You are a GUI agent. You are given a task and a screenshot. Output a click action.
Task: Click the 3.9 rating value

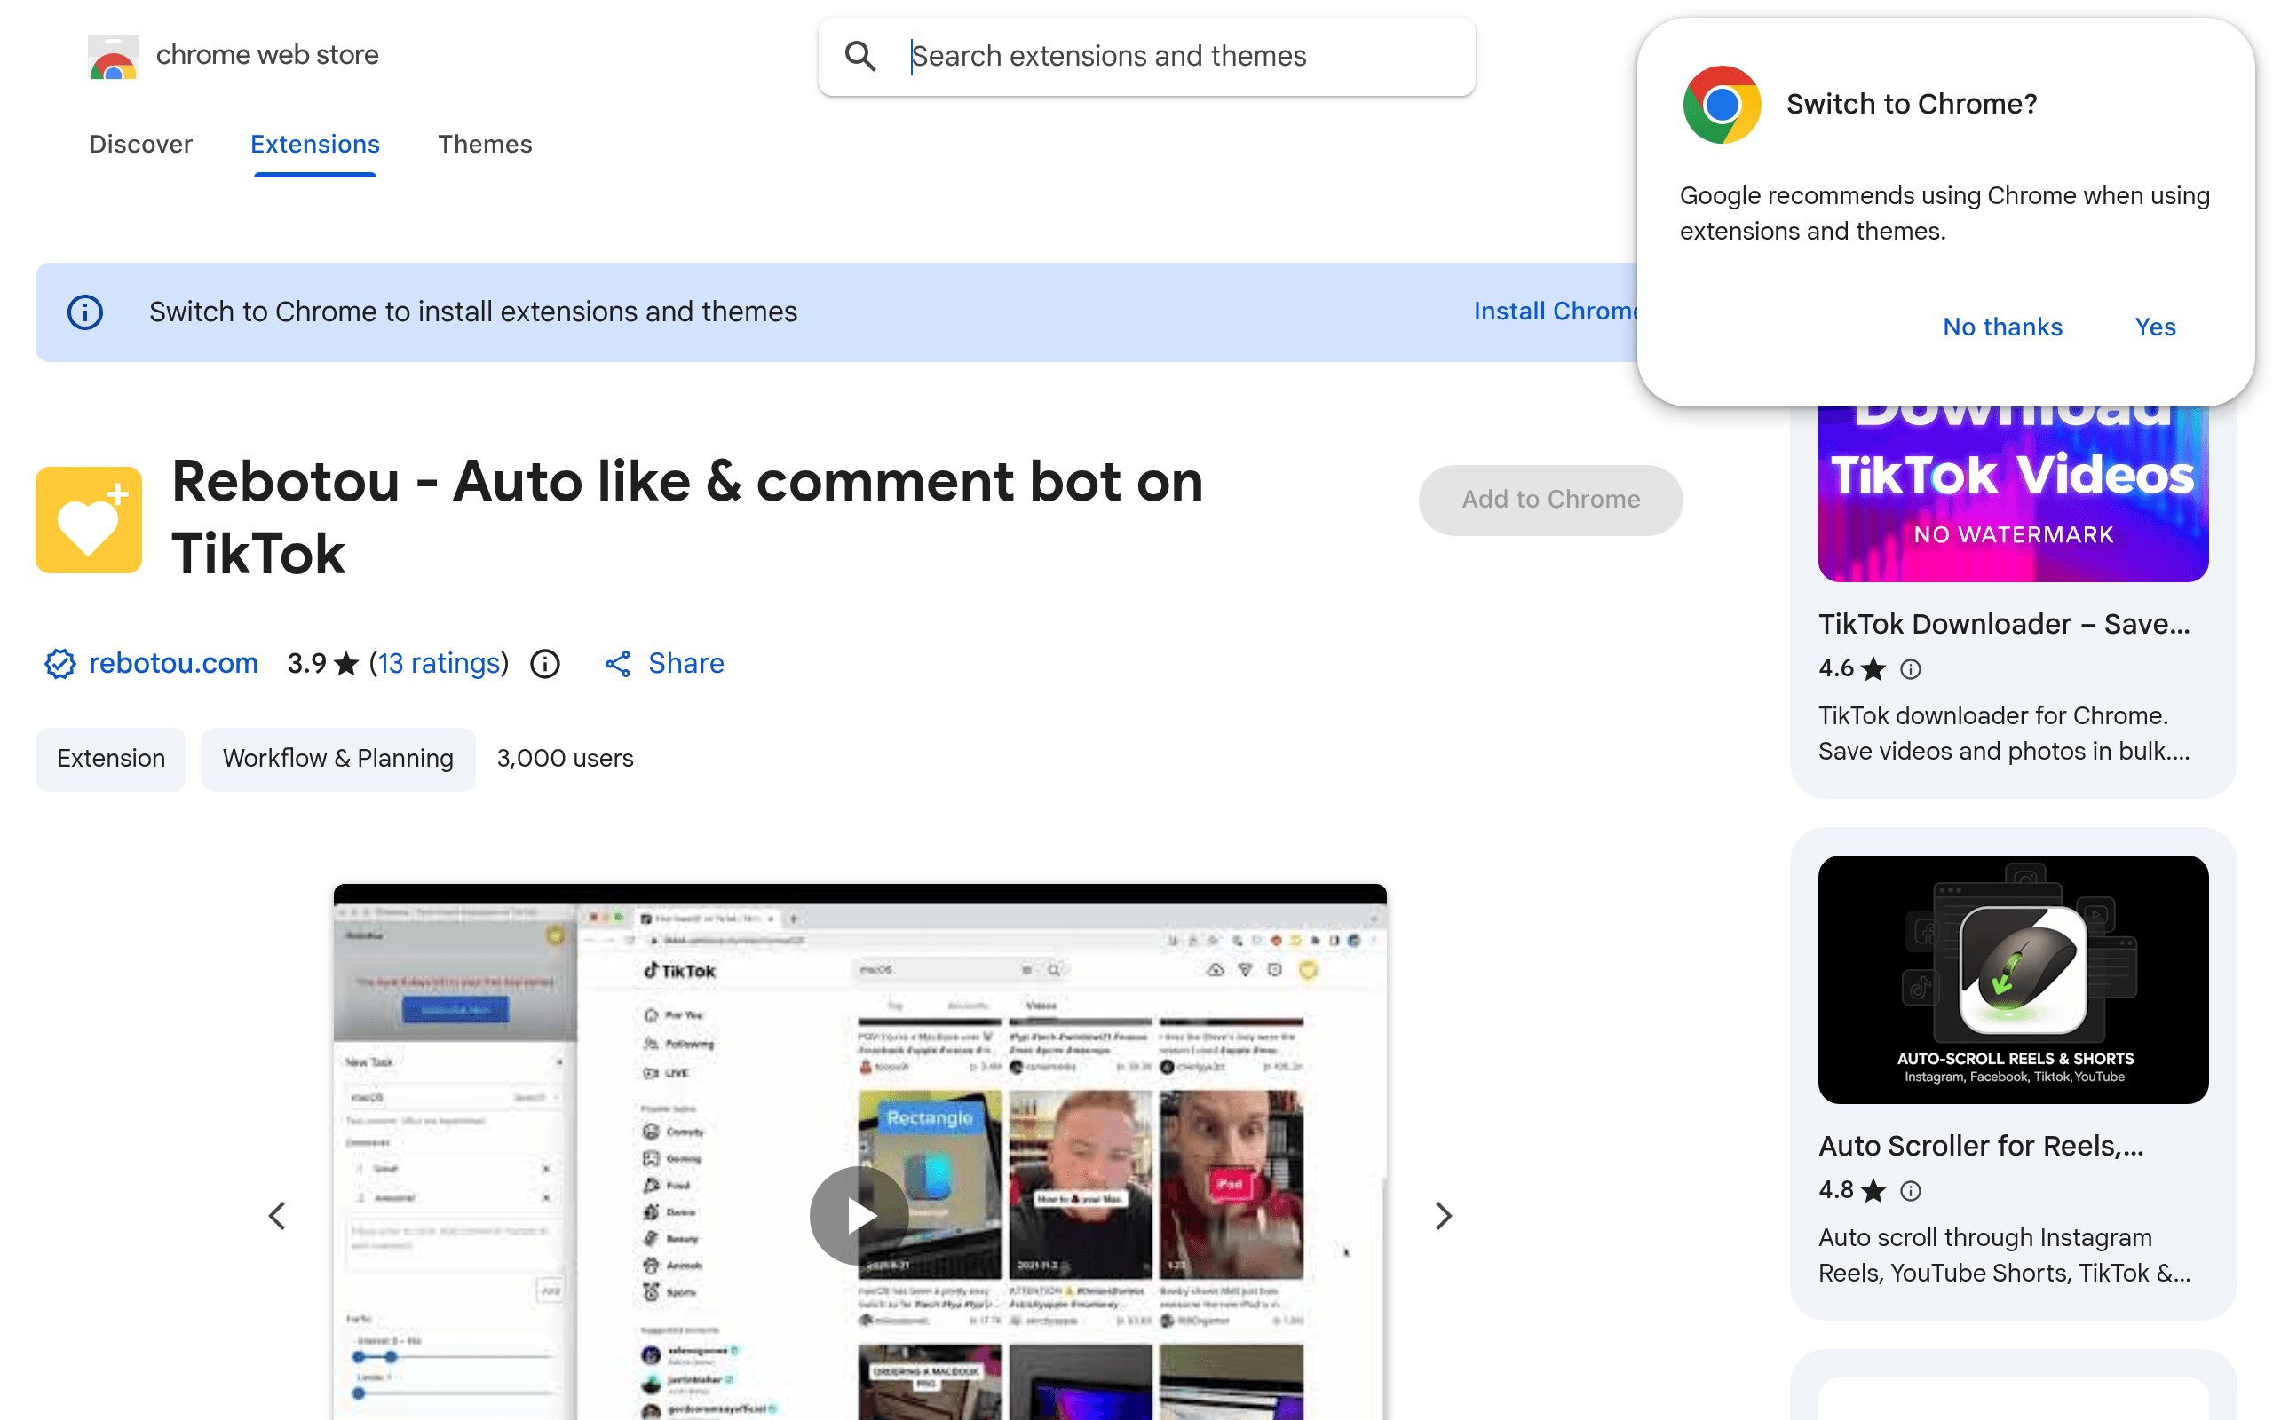(307, 664)
